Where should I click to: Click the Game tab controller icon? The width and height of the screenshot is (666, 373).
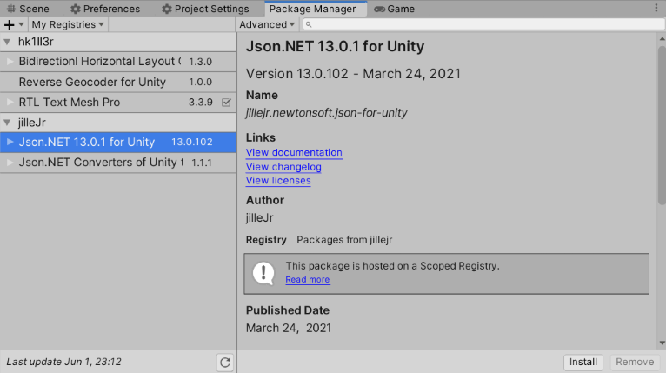(379, 9)
